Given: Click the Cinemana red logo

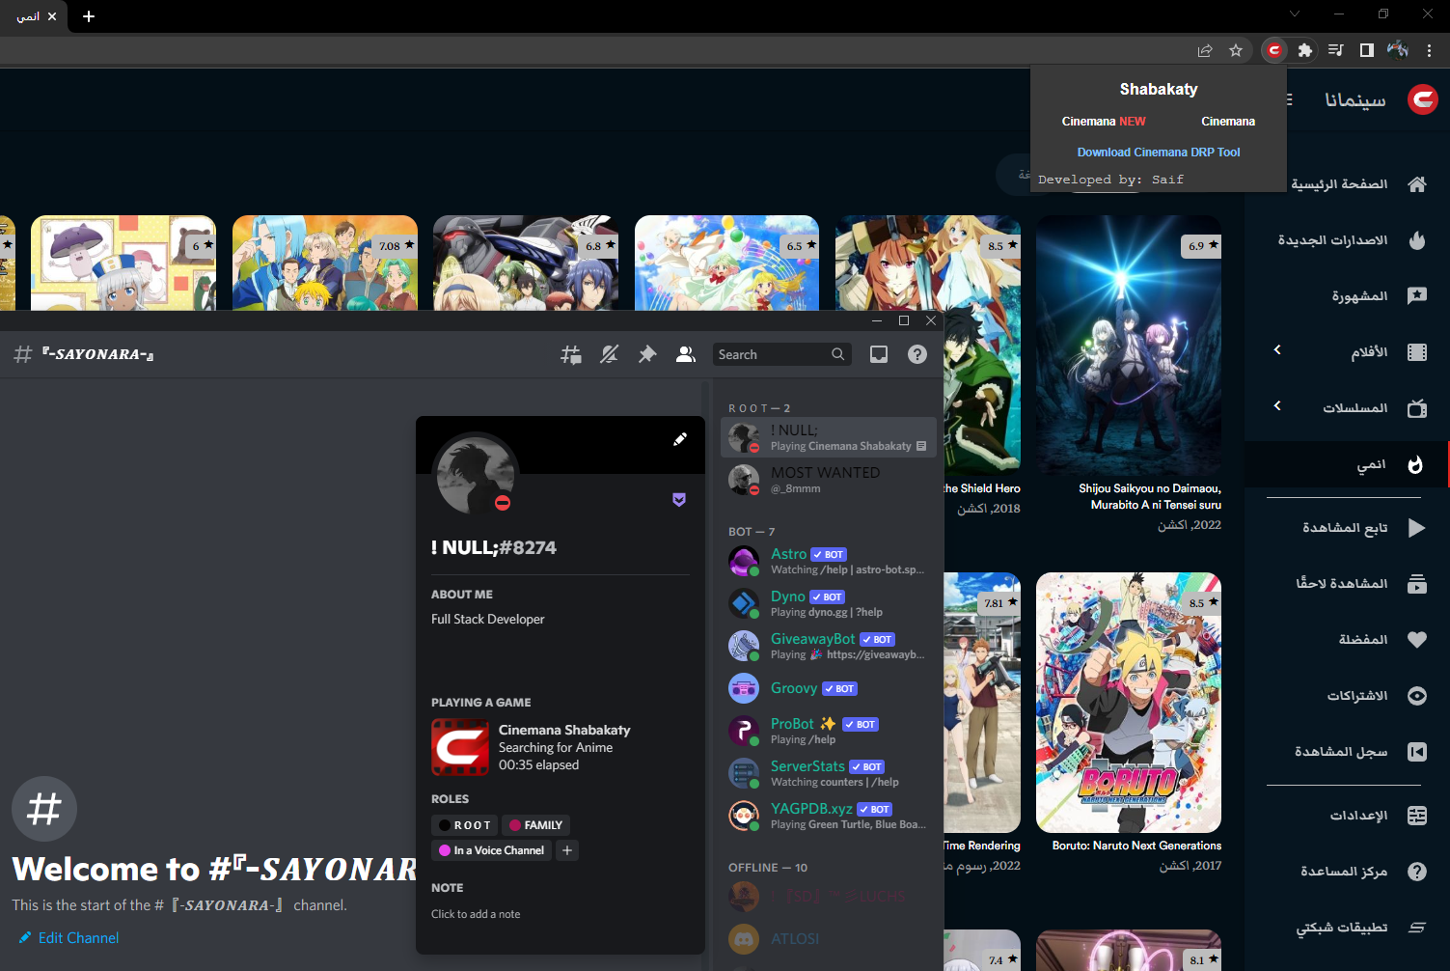Looking at the screenshot, I should [x=1423, y=99].
